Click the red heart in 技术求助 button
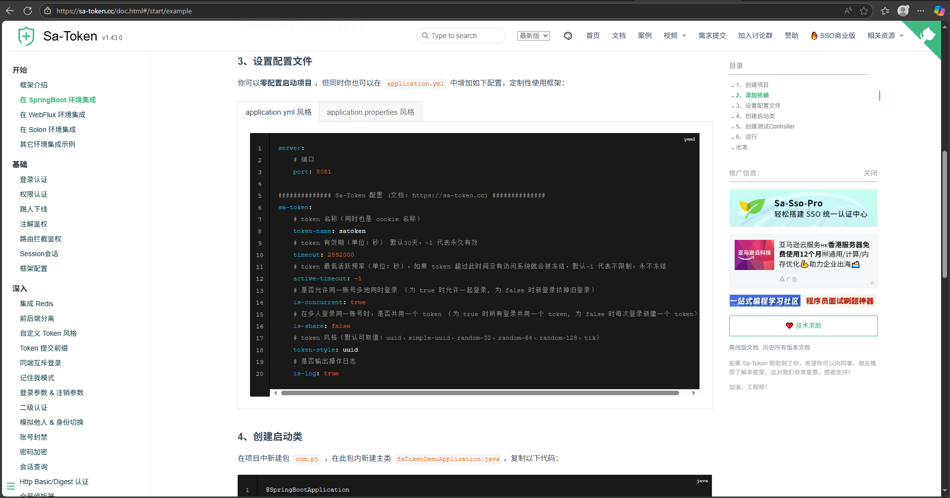Image resolution: width=950 pixels, height=498 pixels. [789, 325]
